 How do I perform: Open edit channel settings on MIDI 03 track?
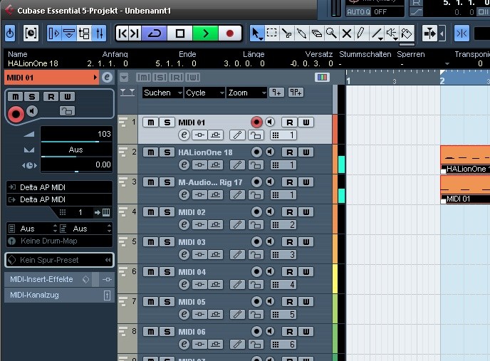click(x=184, y=254)
